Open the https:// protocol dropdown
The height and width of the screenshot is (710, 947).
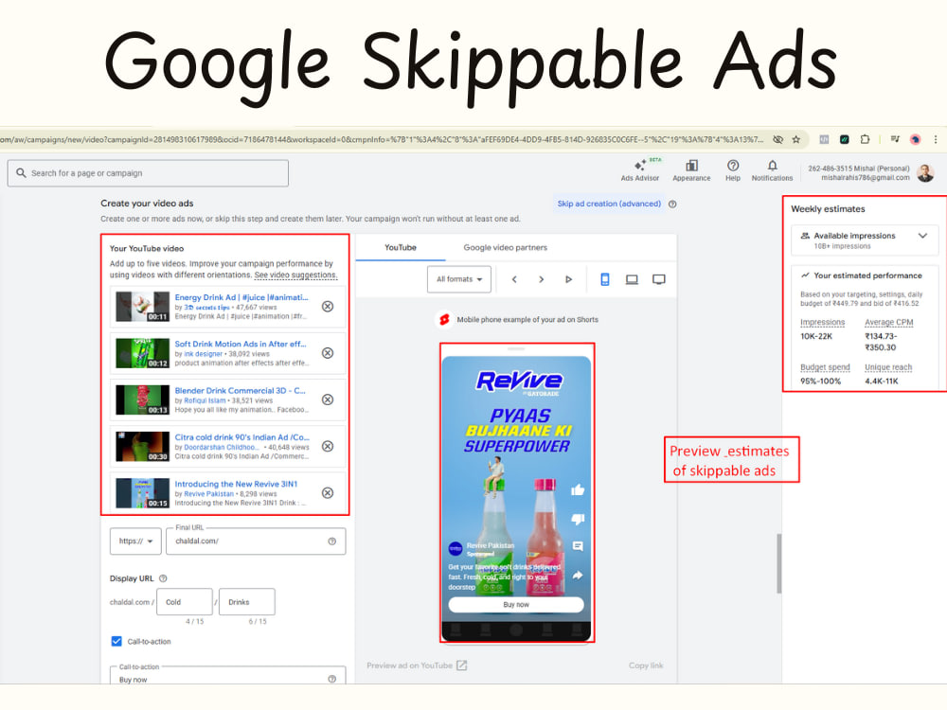pos(135,541)
